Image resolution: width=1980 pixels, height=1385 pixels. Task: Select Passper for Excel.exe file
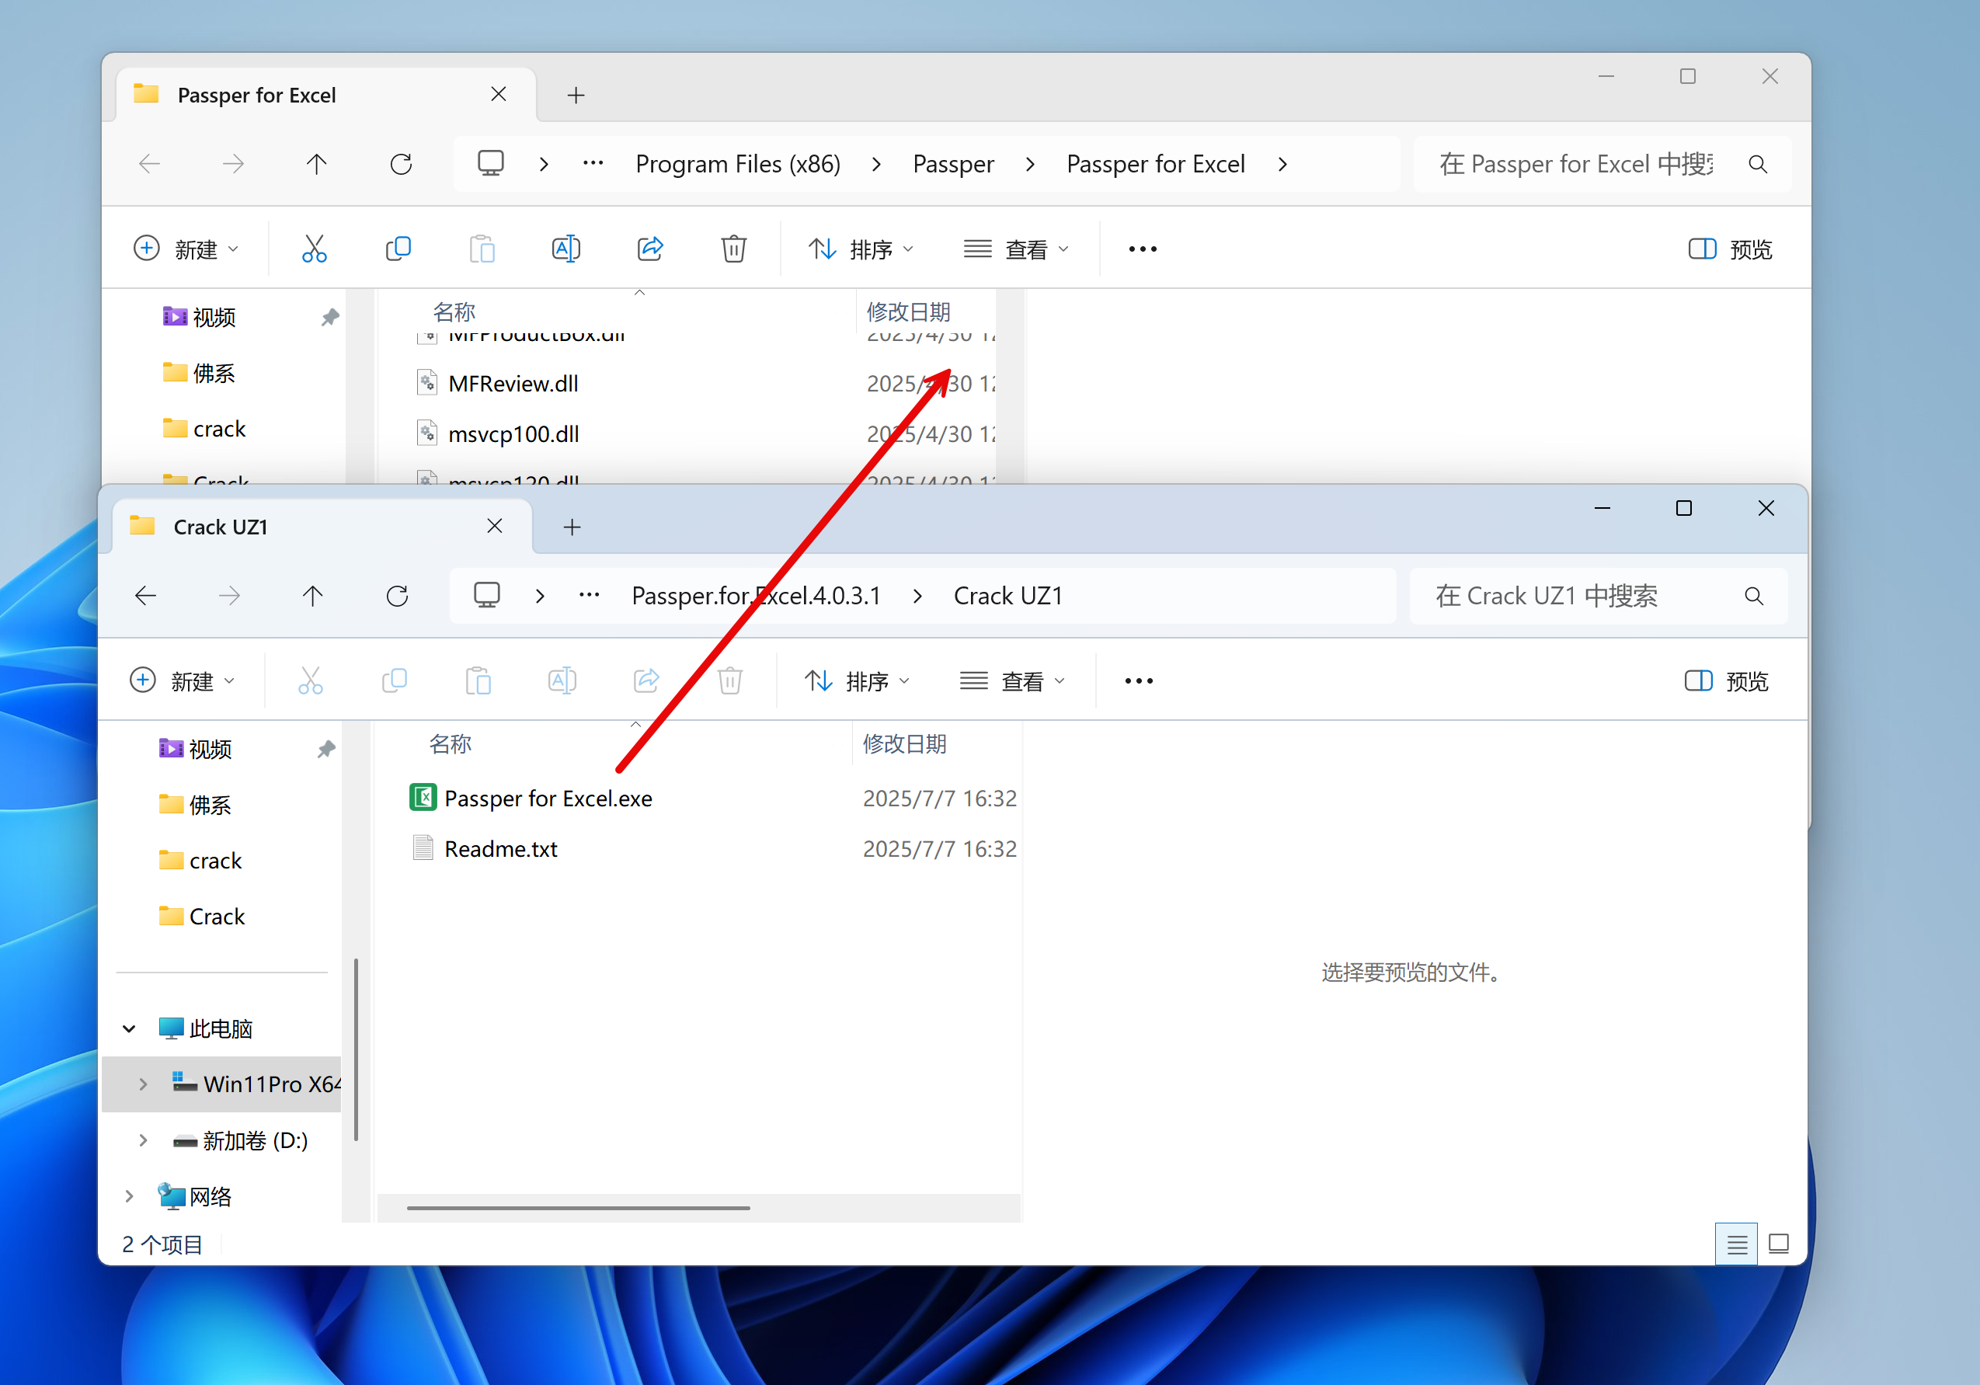(548, 799)
